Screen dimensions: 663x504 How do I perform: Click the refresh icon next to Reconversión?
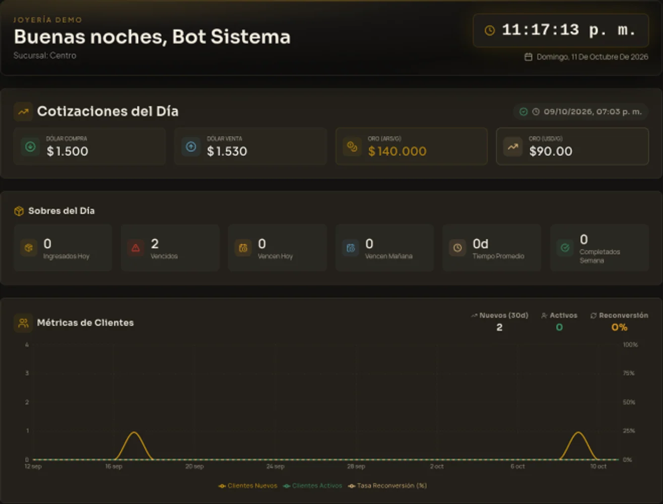point(593,316)
